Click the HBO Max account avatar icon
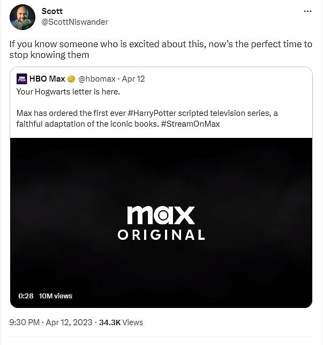The width and height of the screenshot is (323, 345). click(22, 79)
